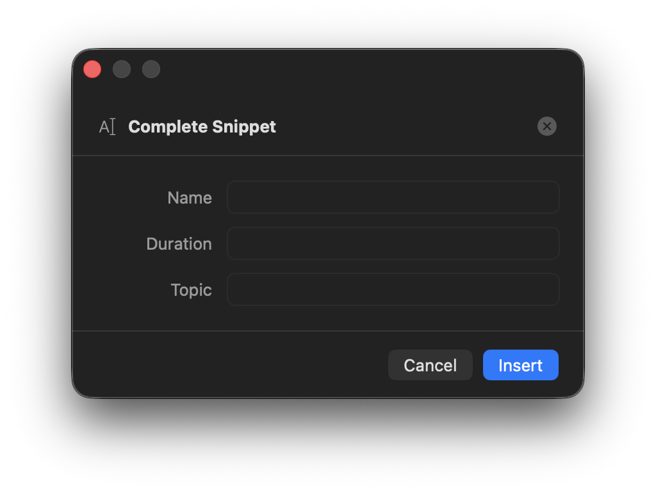Click inside the Duration input field
This screenshot has height=493, width=656.
(393, 243)
